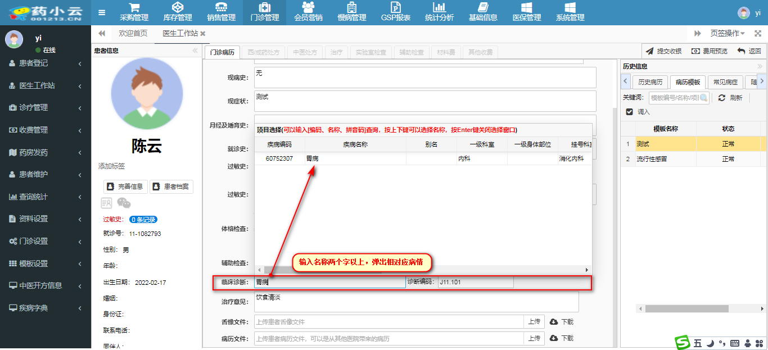Click the fullscreen expand icon

pyautogui.click(x=758, y=33)
